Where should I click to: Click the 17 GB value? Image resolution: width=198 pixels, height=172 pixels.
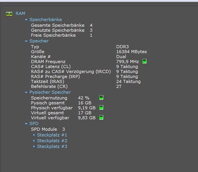[84, 113]
